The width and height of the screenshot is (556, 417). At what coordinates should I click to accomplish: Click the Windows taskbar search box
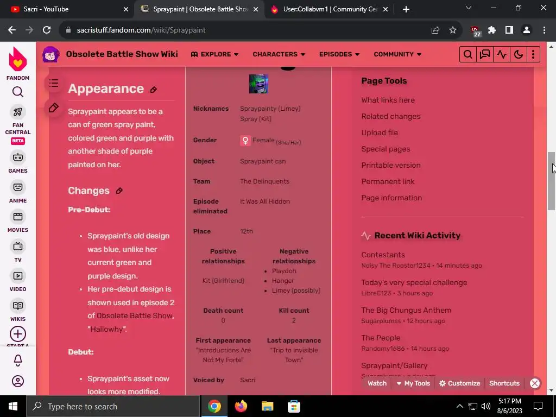(x=113, y=406)
